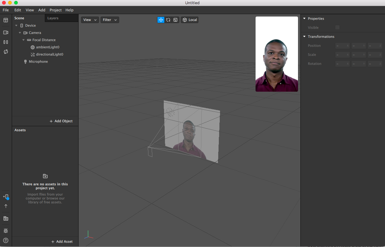Click Scale Z input field
The height and width of the screenshot is (247, 385).
[x=375, y=55]
